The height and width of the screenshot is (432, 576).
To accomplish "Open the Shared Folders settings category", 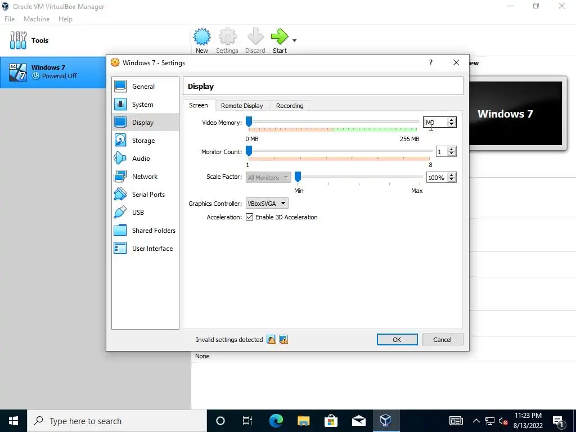I will (145, 230).
